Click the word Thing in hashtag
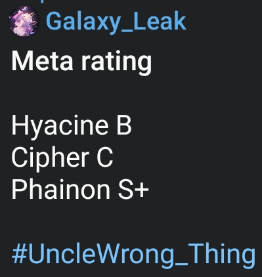The height and width of the screenshot is (277, 262). coord(221,255)
